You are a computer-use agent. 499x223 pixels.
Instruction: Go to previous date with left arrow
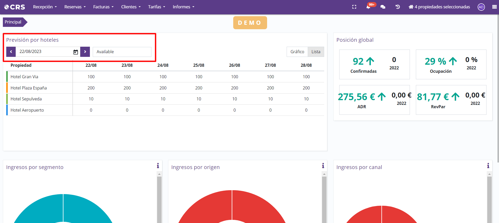11,52
